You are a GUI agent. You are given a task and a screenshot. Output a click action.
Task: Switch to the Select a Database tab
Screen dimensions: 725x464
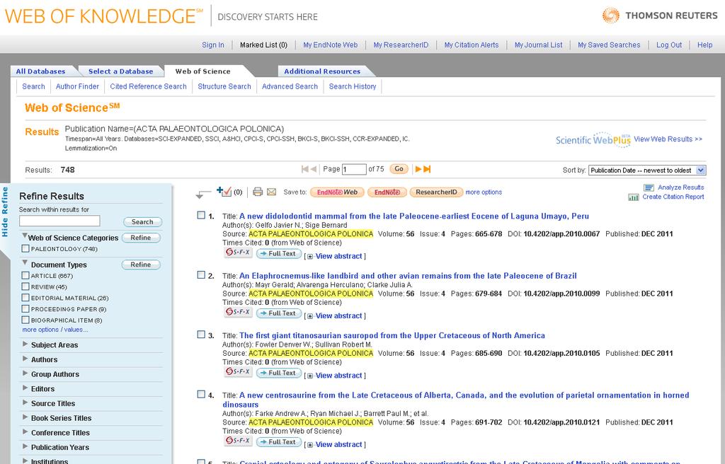click(120, 71)
